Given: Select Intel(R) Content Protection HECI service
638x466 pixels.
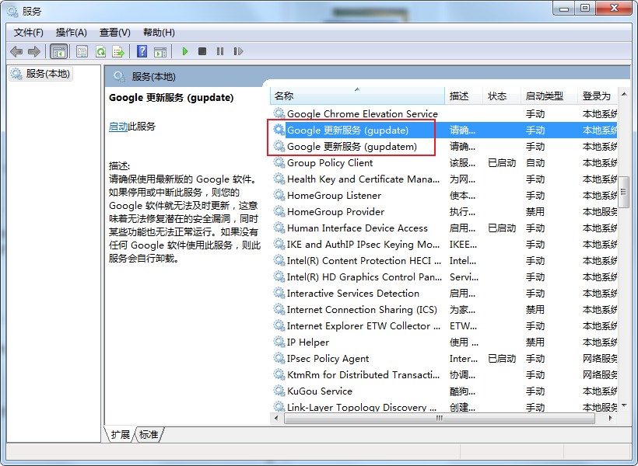Looking at the screenshot, I should coord(443,260).
